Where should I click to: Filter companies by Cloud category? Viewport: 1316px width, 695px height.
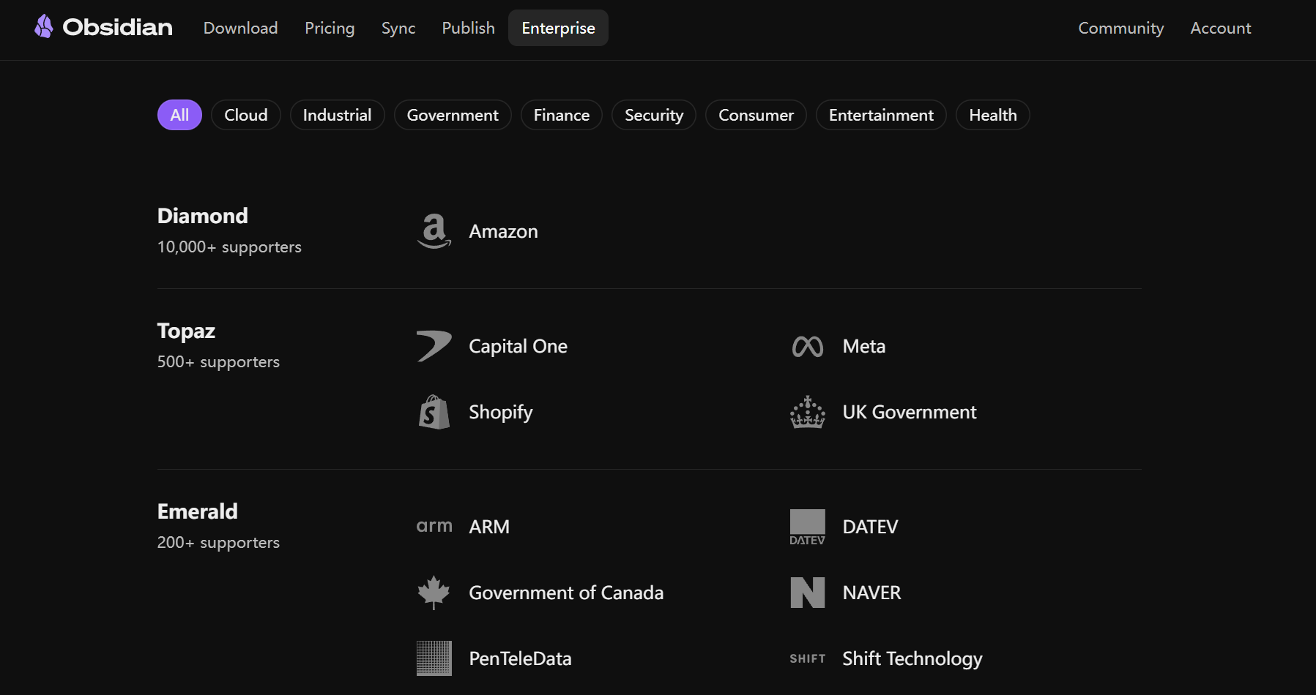pos(245,115)
